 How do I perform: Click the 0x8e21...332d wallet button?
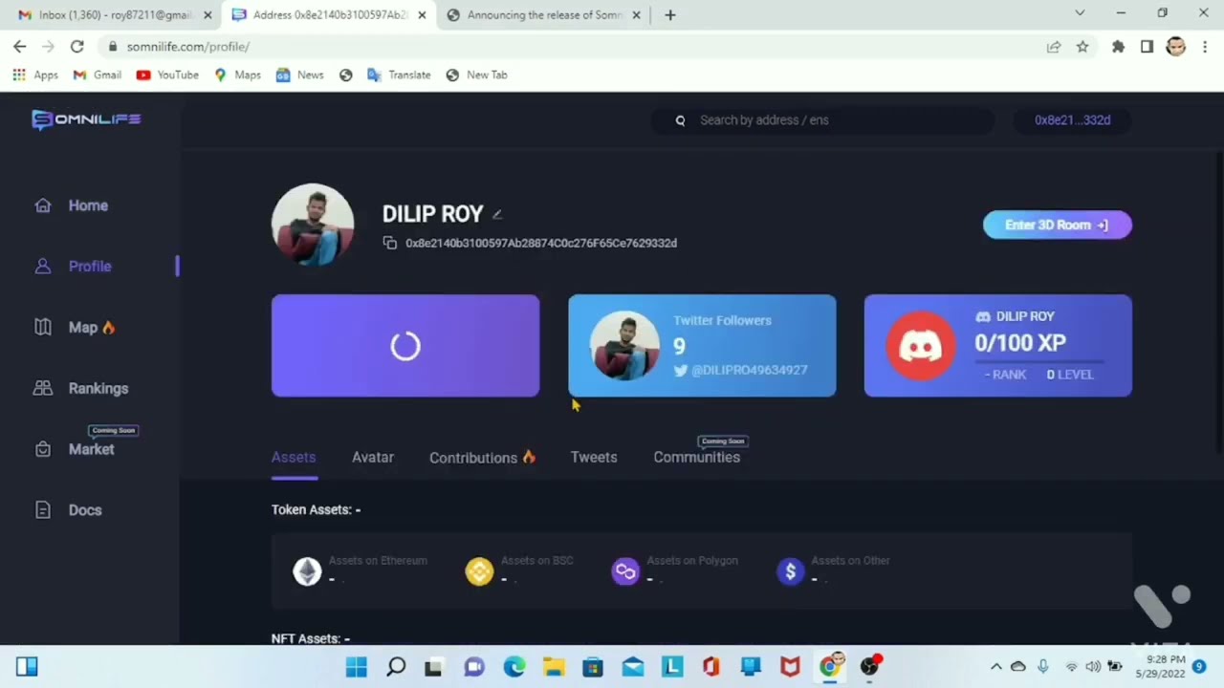(x=1072, y=120)
